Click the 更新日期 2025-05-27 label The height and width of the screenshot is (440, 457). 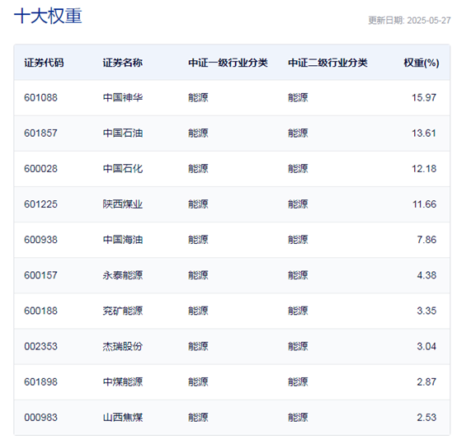(x=409, y=21)
